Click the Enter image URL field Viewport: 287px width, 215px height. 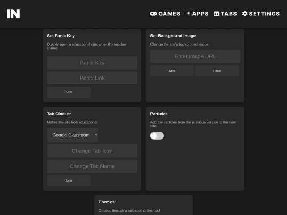195,56
